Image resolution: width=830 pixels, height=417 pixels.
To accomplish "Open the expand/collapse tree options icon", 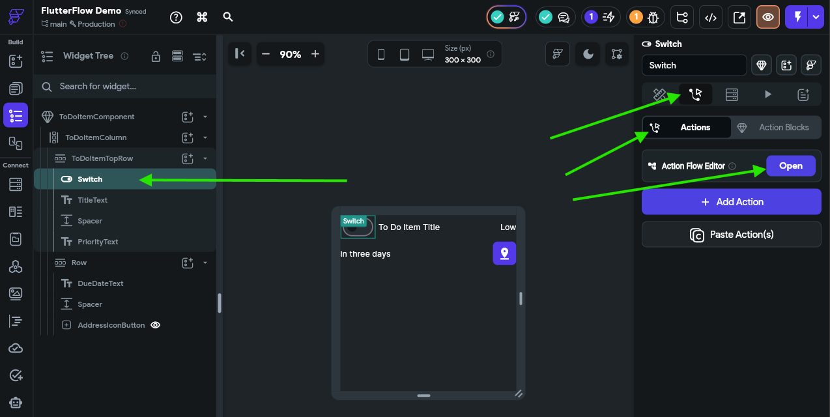I will point(199,57).
